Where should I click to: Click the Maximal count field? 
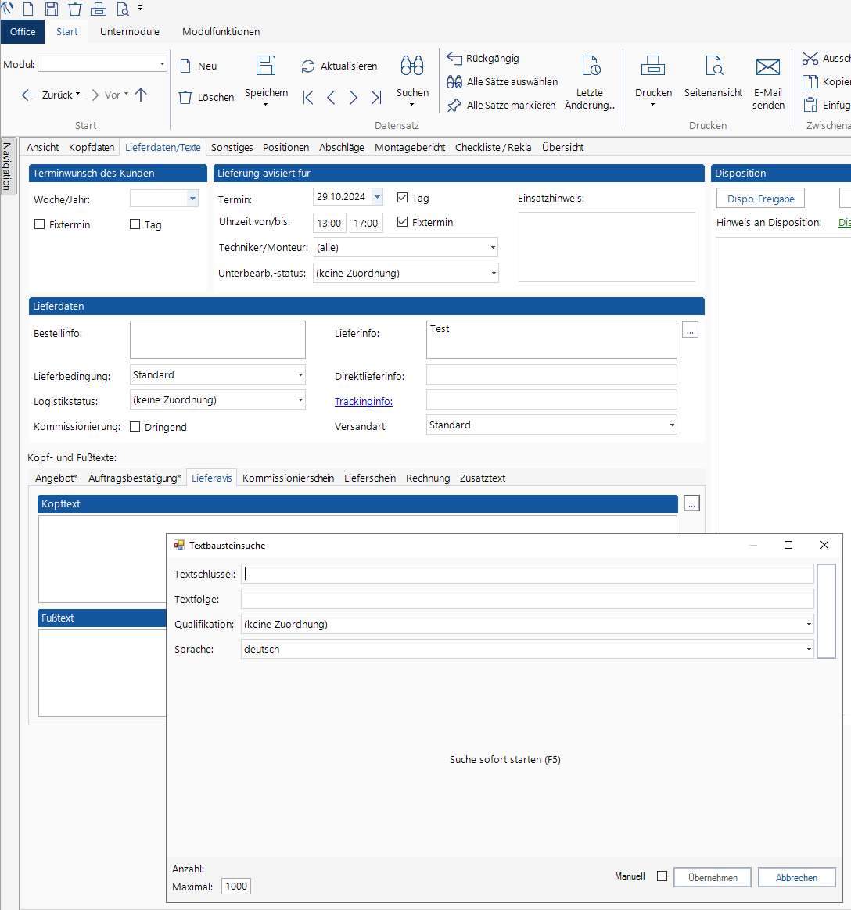click(x=236, y=887)
